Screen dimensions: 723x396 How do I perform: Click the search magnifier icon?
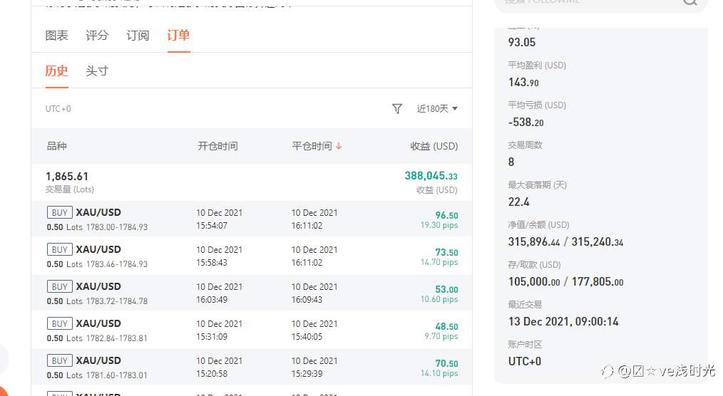(689, 2)
